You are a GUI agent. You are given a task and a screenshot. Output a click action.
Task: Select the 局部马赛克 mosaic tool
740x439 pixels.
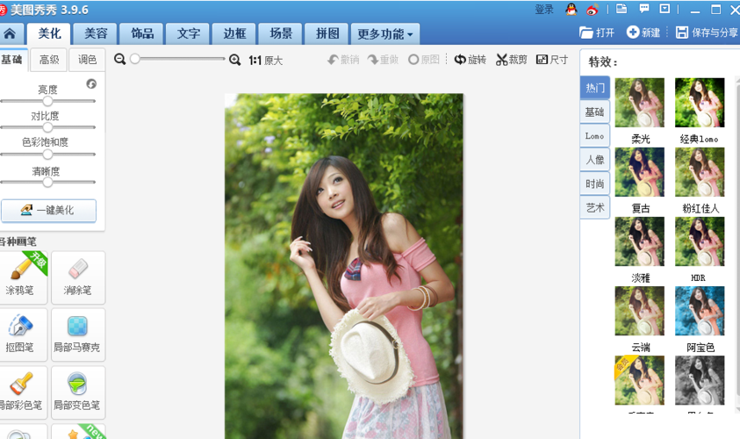(78, 335)
